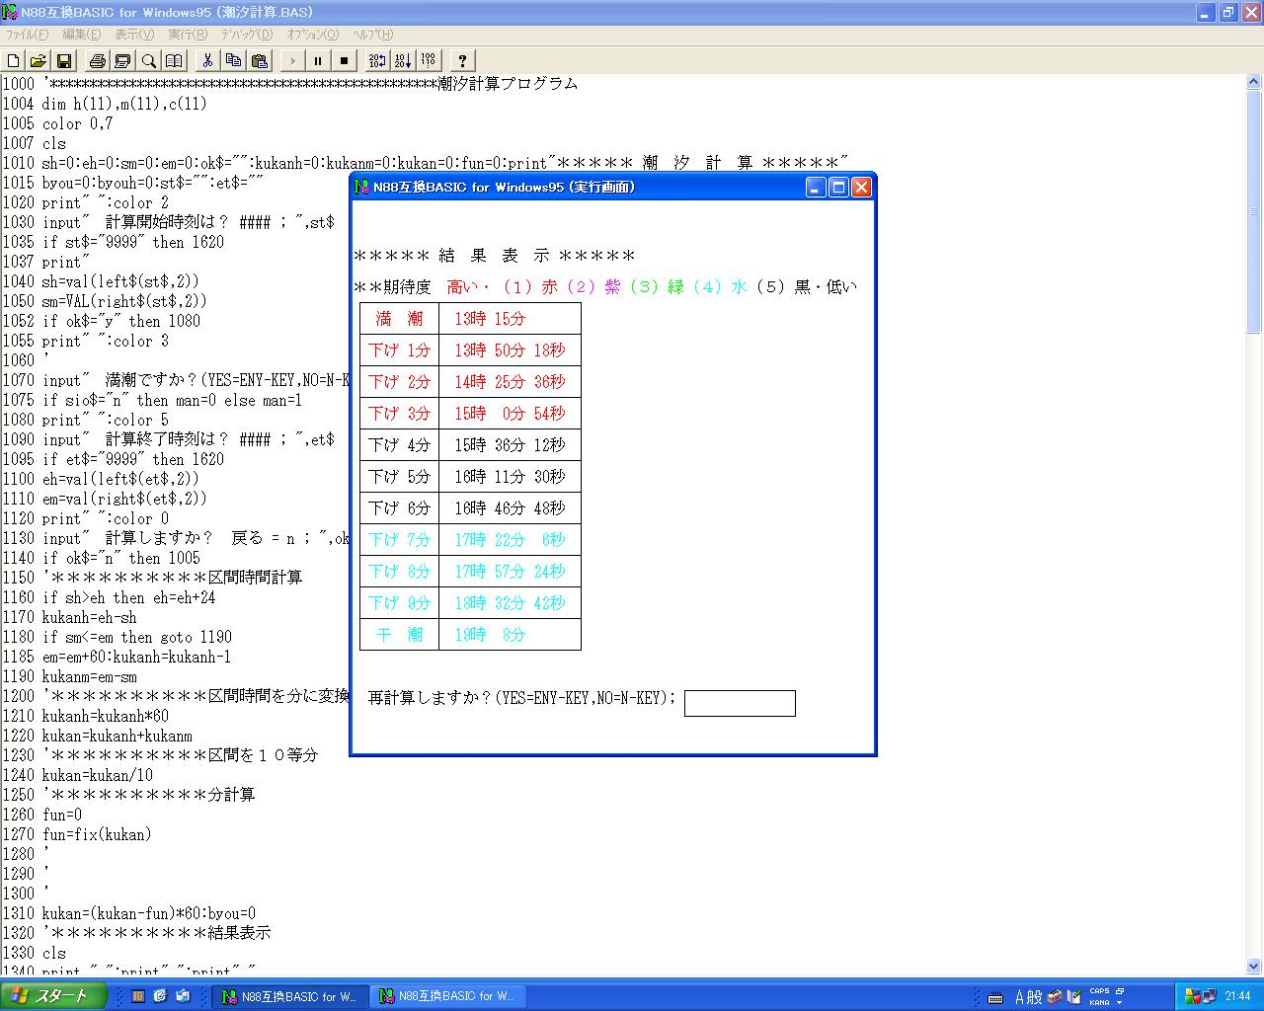Open find with the magnifier icon

148,61
